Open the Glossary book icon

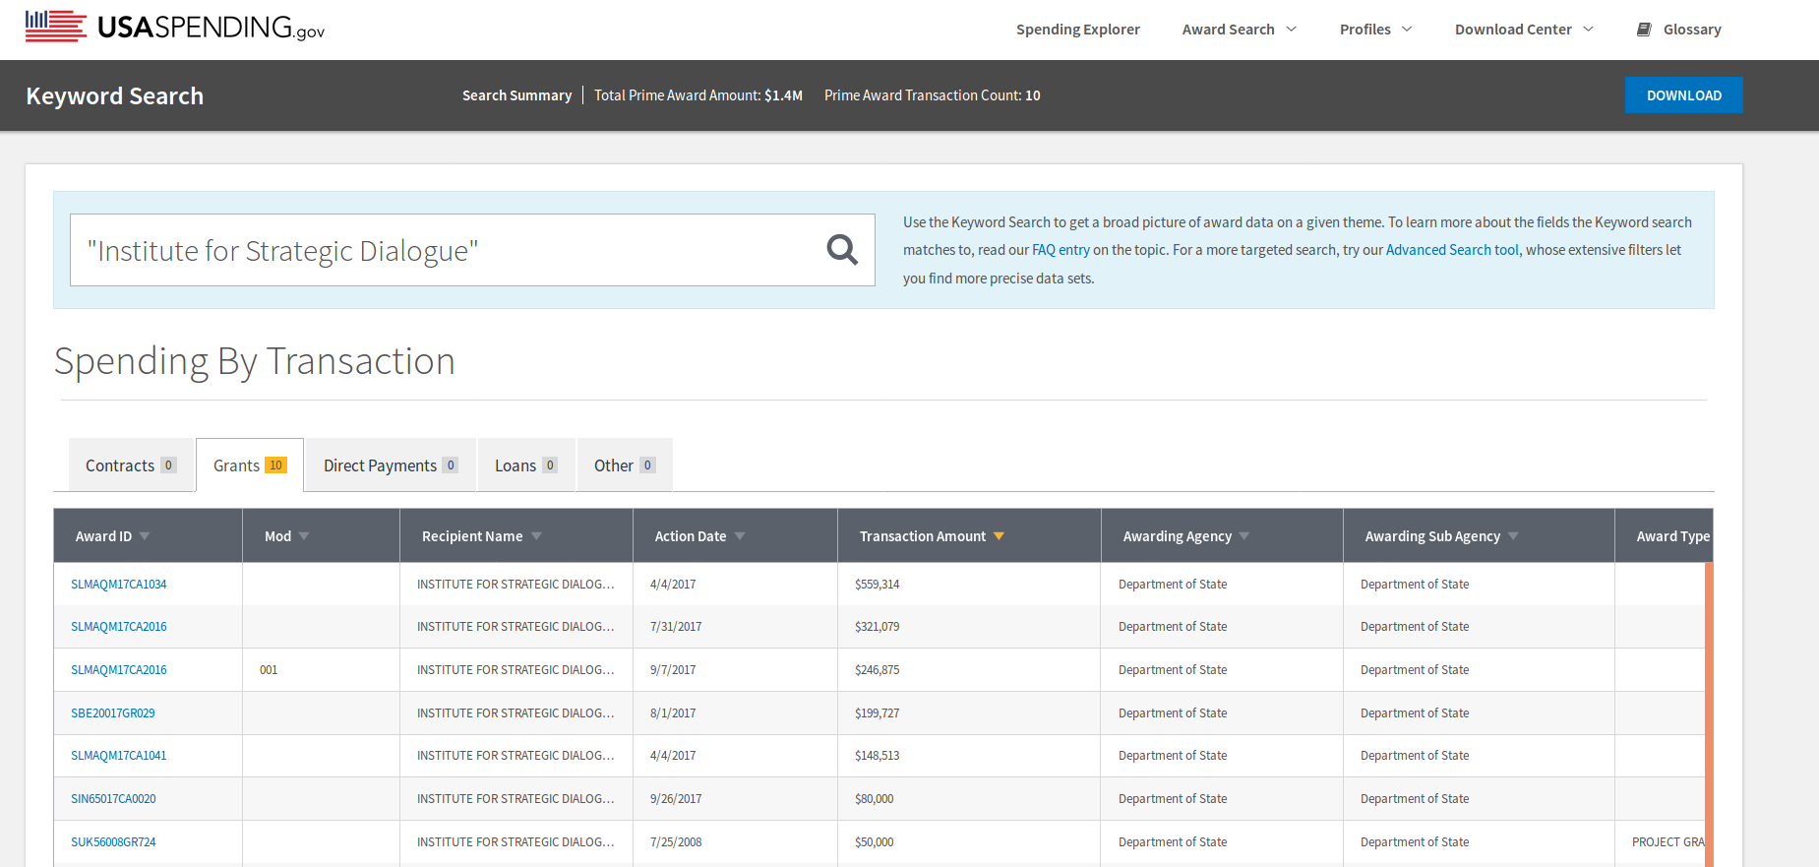1644,30
